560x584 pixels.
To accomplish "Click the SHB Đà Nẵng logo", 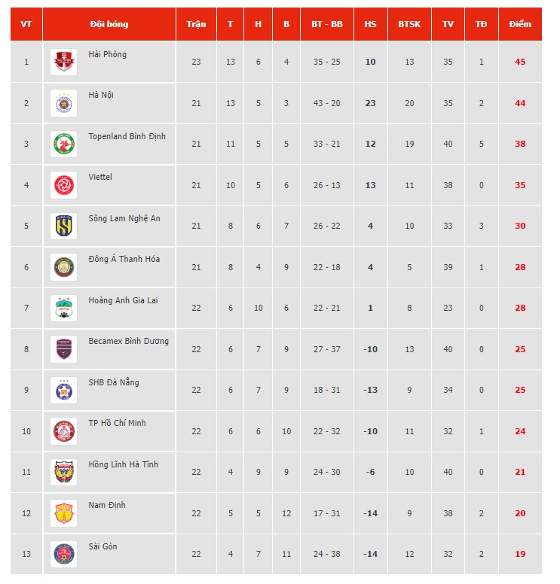I will click(64, 390).
